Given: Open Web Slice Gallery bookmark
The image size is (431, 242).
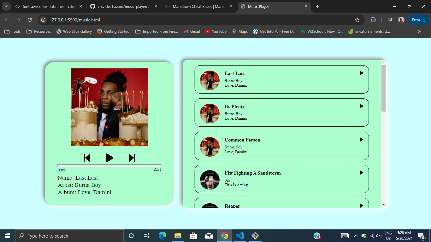Looking at the screenshot, I should (74, 32).
